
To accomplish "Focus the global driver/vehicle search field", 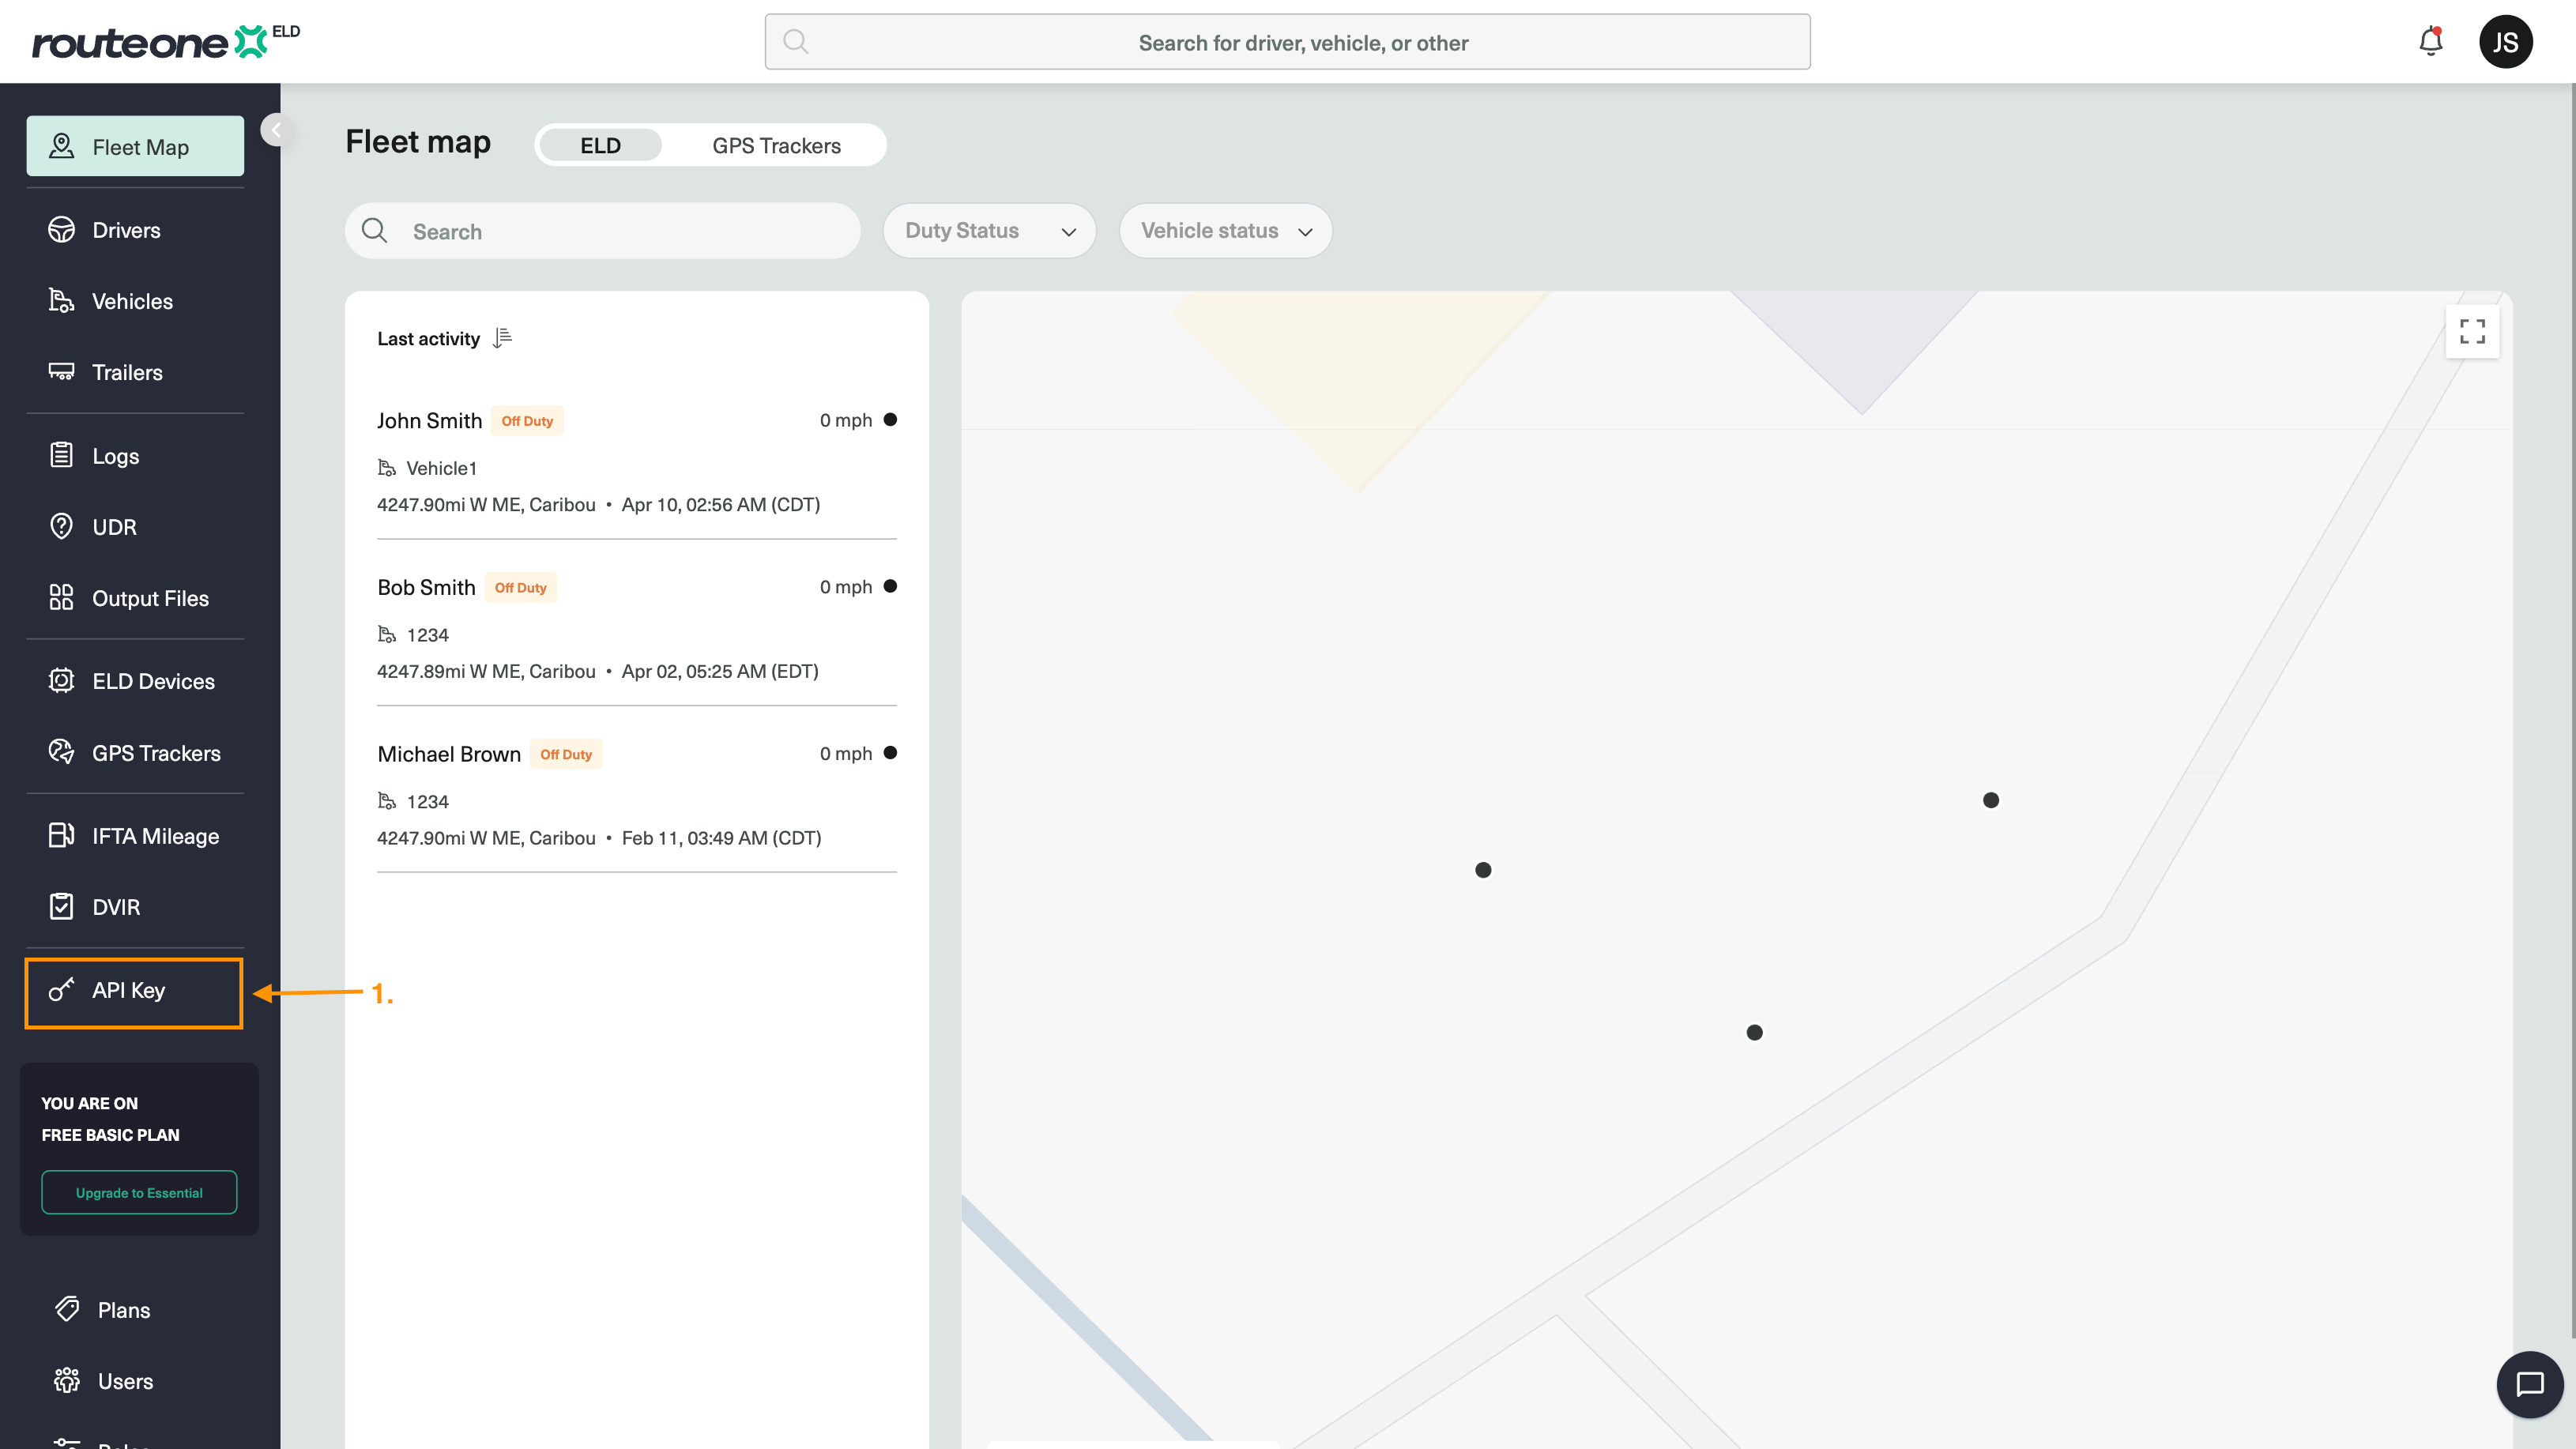I will [1287, 41].
